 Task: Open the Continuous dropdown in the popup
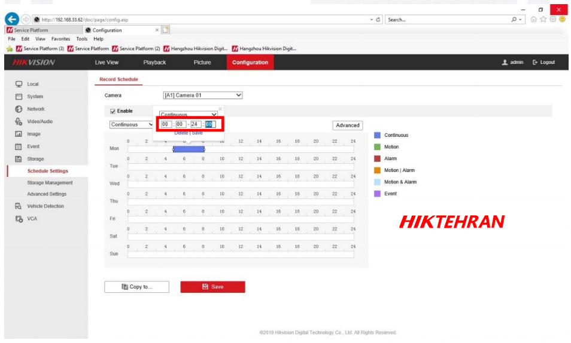tap(189, 114)
